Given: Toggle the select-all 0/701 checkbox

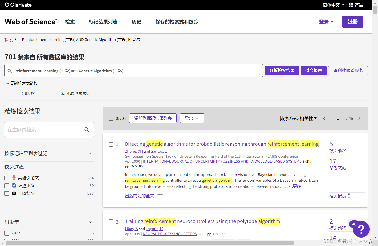Looking at the screenshot, I should coord(111,118).
